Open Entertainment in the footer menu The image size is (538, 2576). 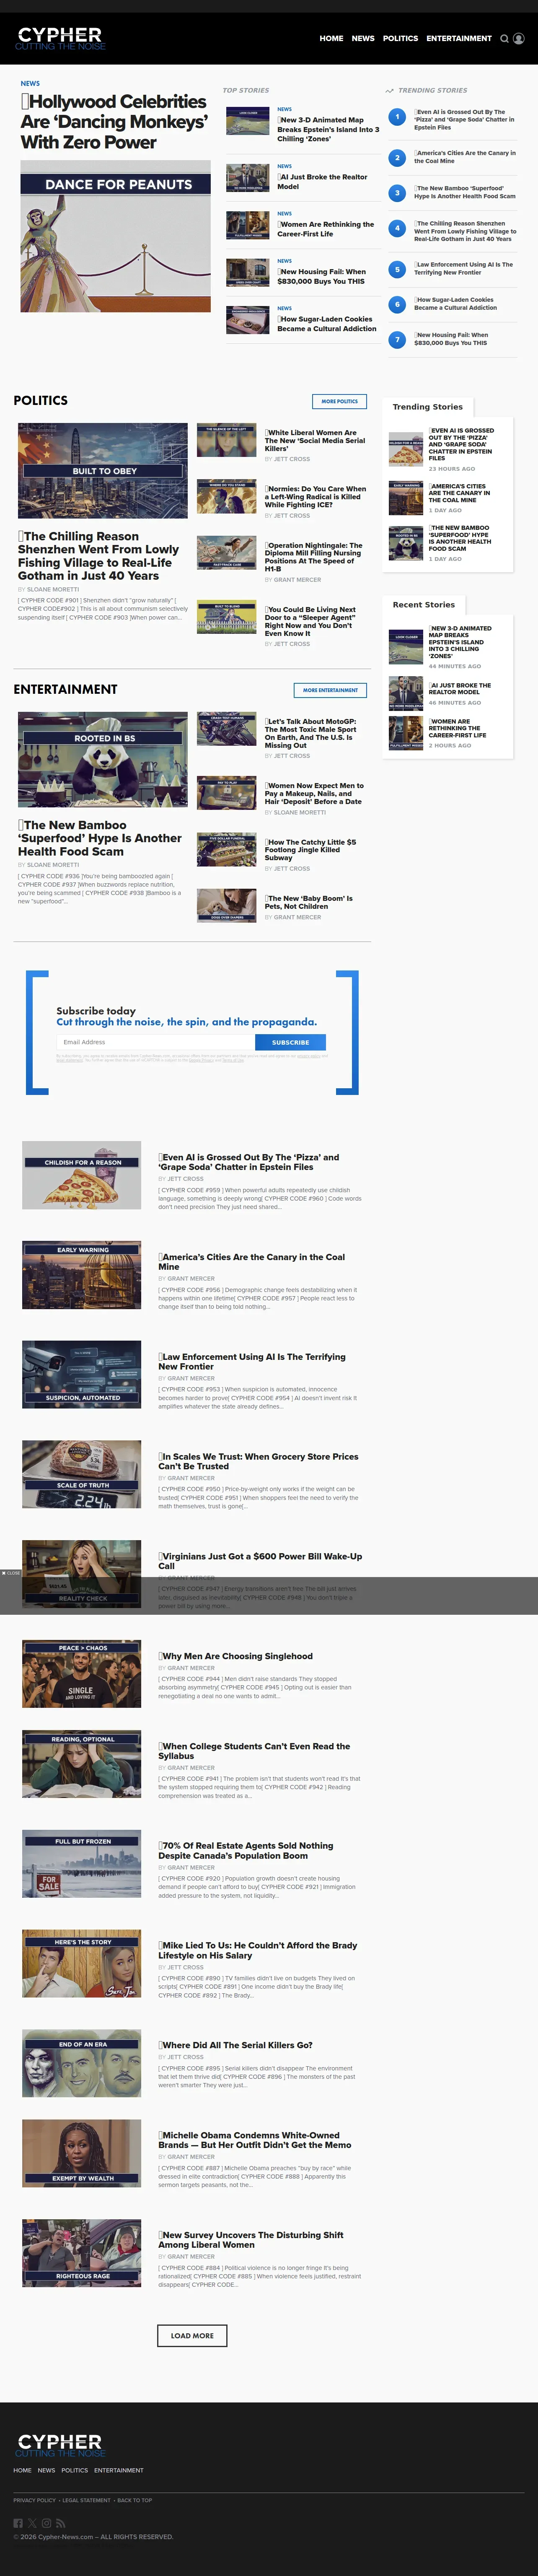pyautogui.click(x=119, y=2470)
